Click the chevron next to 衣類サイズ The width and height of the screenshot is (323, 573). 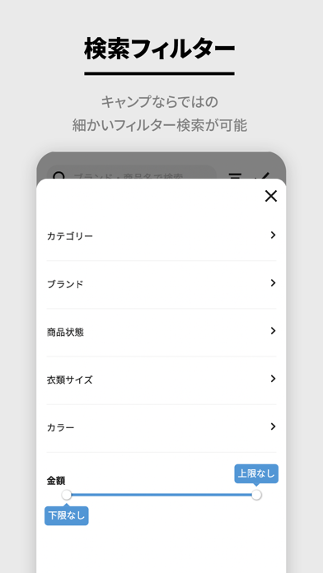[x=273, y=379]
